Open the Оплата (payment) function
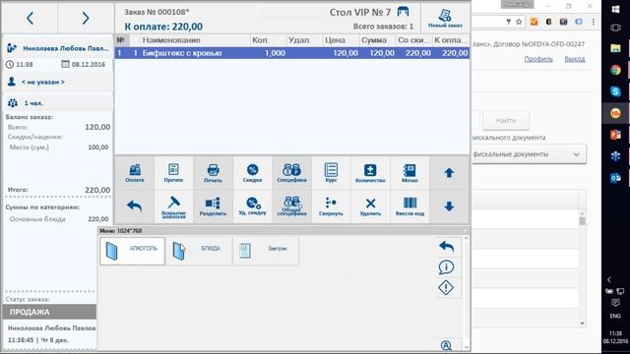Screen dimensions: 630x354 [x=135, y=173]
